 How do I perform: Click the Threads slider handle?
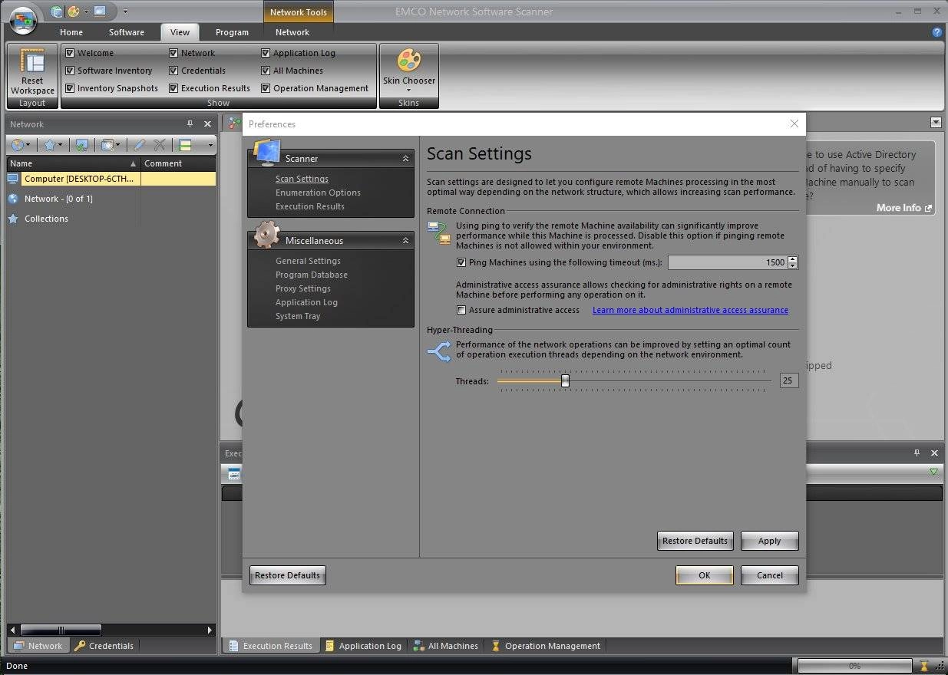click(565, 380)
